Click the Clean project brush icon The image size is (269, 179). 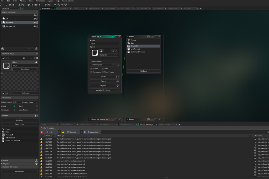(40, 5)
